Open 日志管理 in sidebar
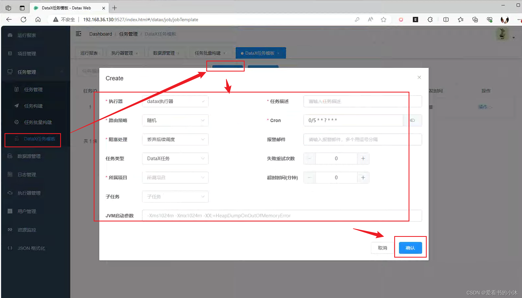Image resolution: width=522 pixels, height=298 pixels. pos(36,174)
